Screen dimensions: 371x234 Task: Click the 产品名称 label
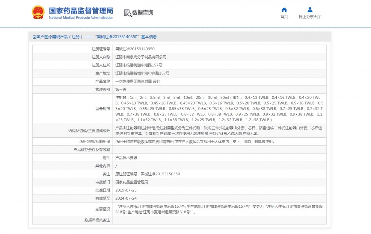tap(103, 81)
